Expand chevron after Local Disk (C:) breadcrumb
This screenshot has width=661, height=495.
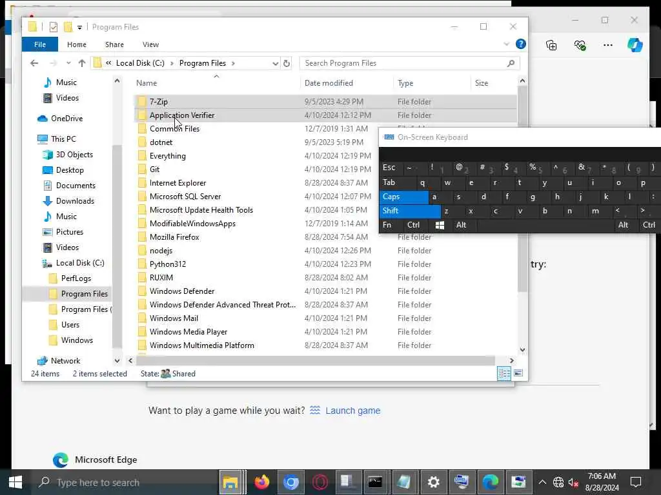[x=172, y=63]
